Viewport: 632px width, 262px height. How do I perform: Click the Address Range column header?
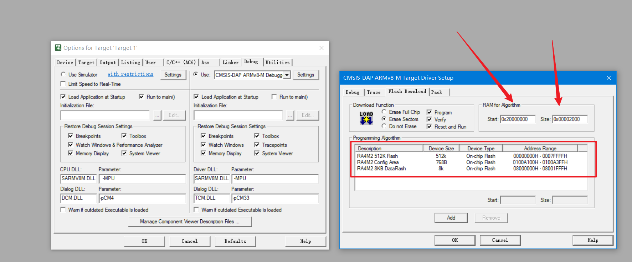click(x=540, y=148)
